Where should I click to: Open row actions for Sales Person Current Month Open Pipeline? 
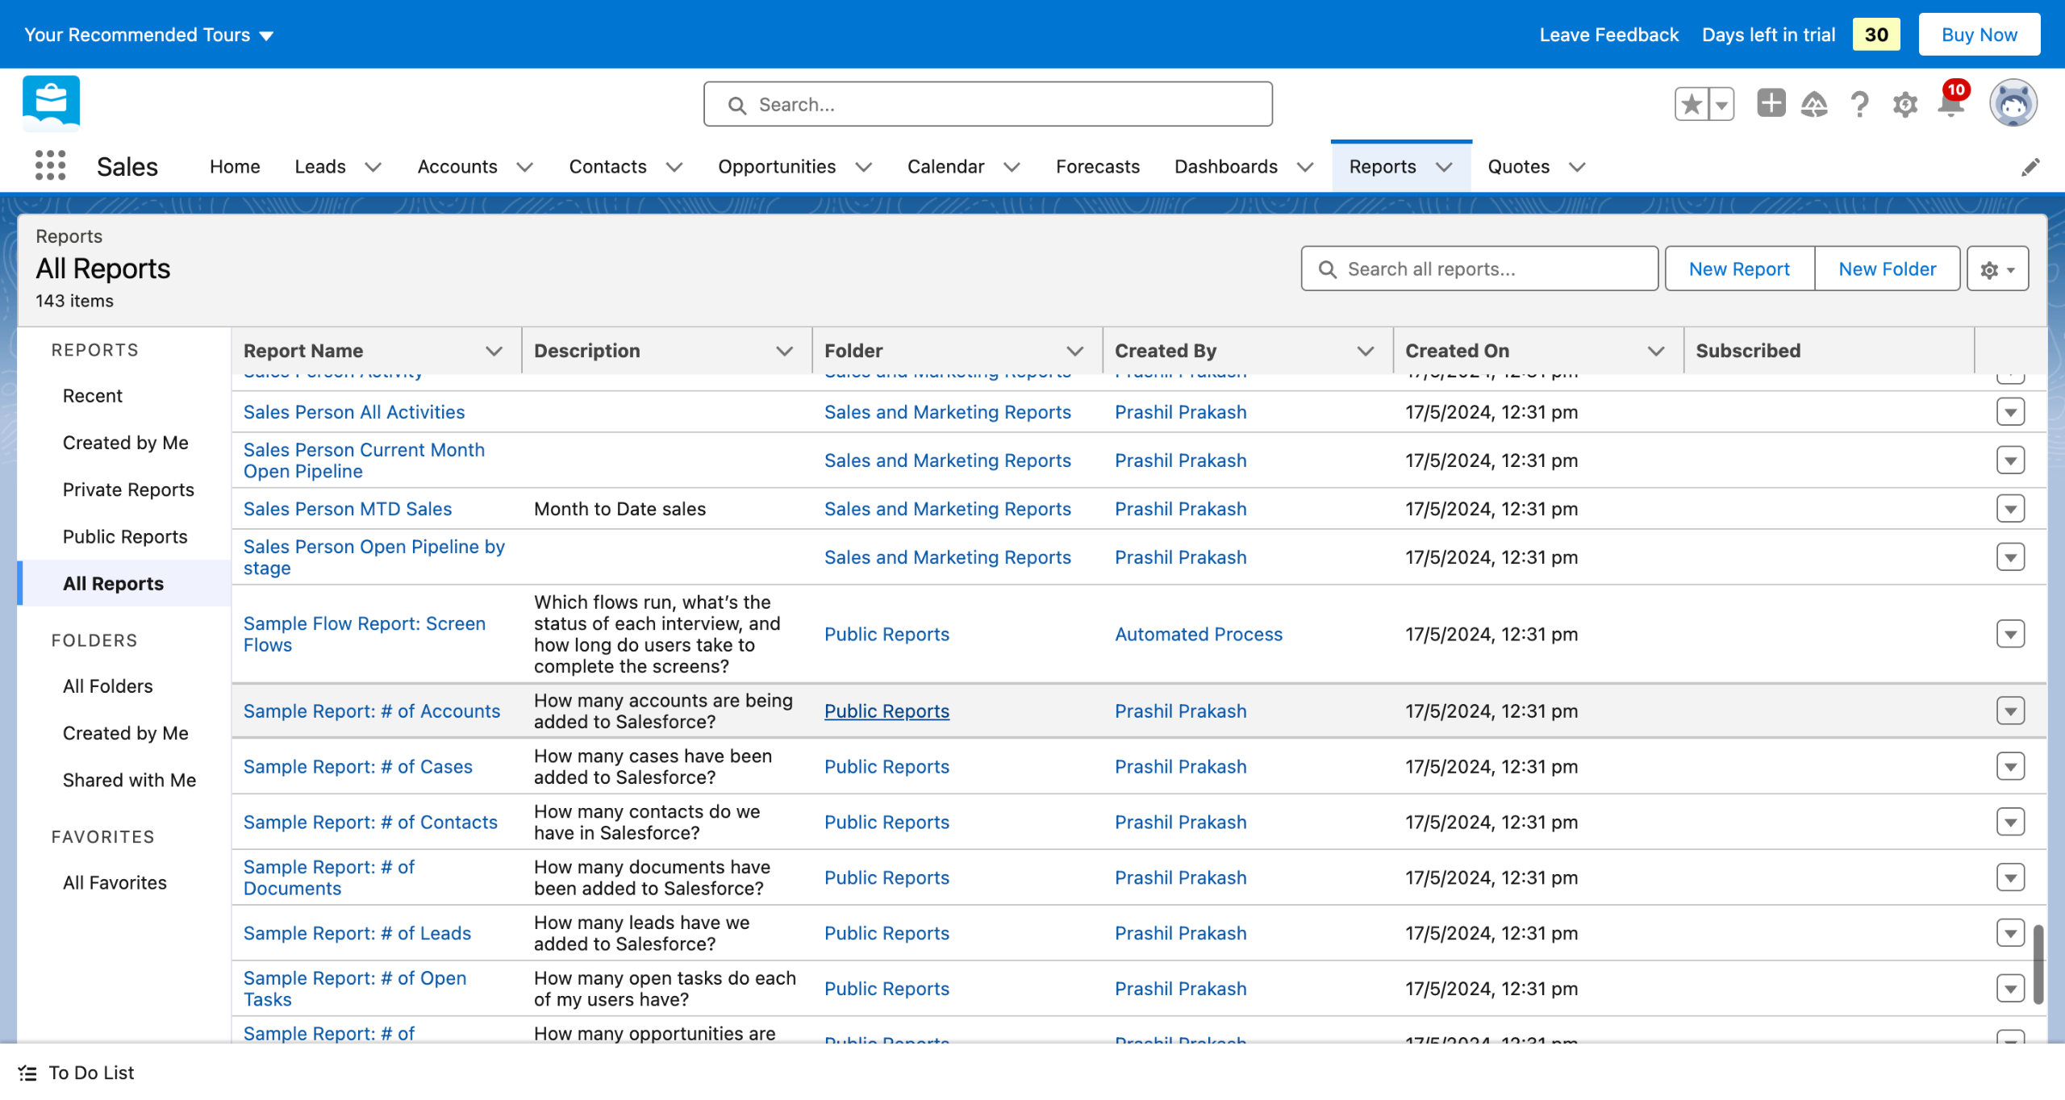tap(2010, 460)
